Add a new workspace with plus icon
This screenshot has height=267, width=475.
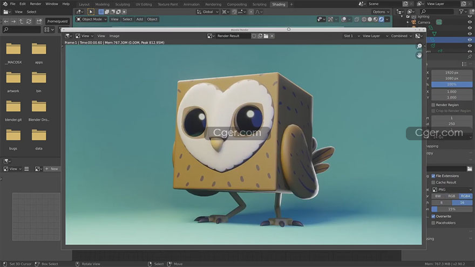[291, 4]
